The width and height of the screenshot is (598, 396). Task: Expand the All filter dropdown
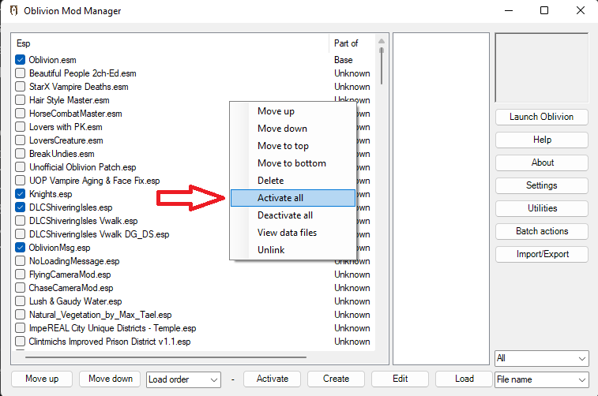point(541,359)
